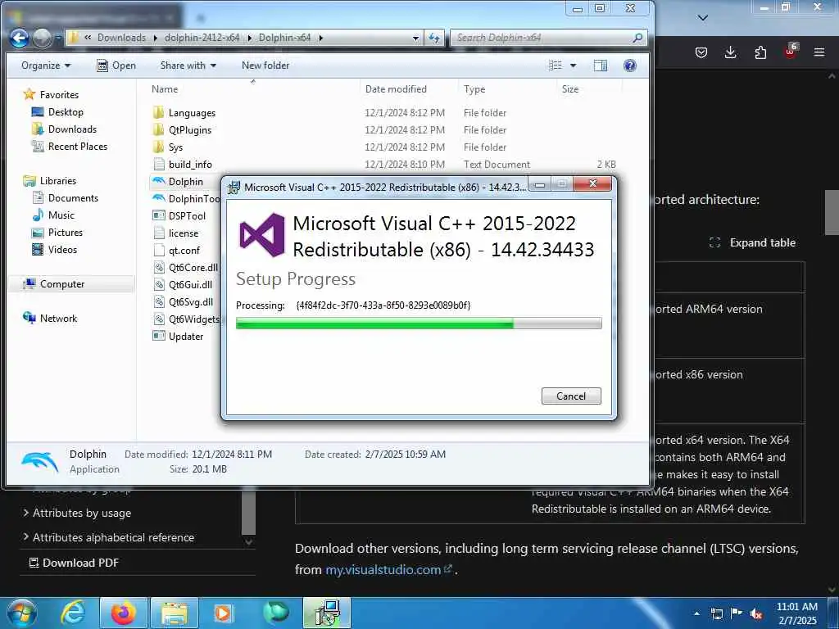Expand the Downloads breadcrumb arrow
839x629 pixels.
click(x=155, y=38)
